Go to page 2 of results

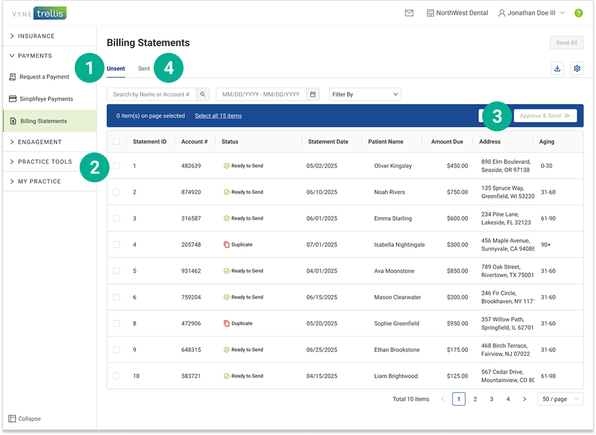(475, 399)
